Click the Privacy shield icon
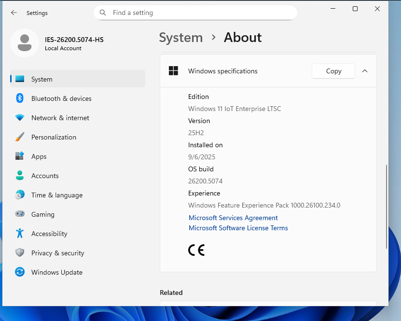401x321 pixels. 20,252
